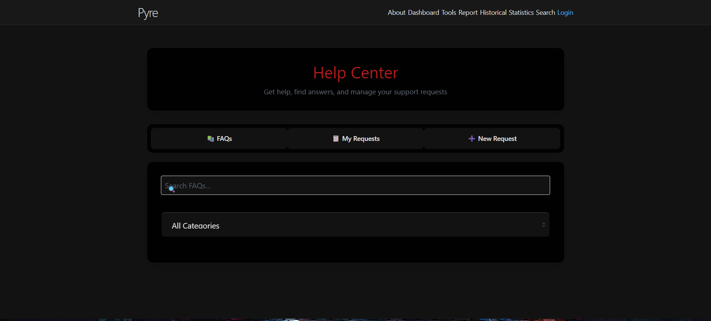
Task: Click the Pyre logo
Action: pyautogui.click(x=148, y=13)
